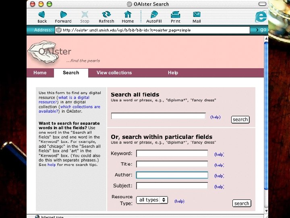
Task: Click the go button beside address
Action: pos(261,29)
